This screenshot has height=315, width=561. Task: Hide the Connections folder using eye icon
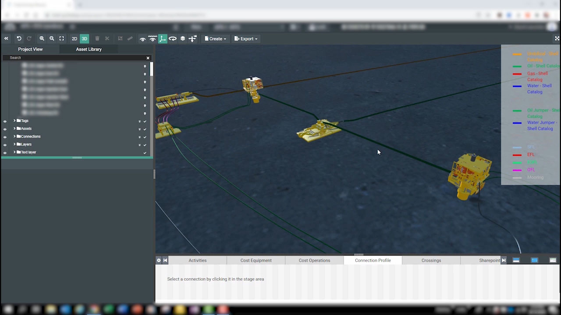click(x=5, y=136)
